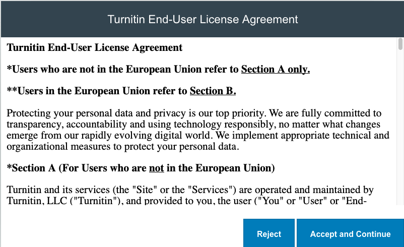Click the "**Users in the European Union" line
The width and height of the screenshot is (404, 247).
point(98,91)
